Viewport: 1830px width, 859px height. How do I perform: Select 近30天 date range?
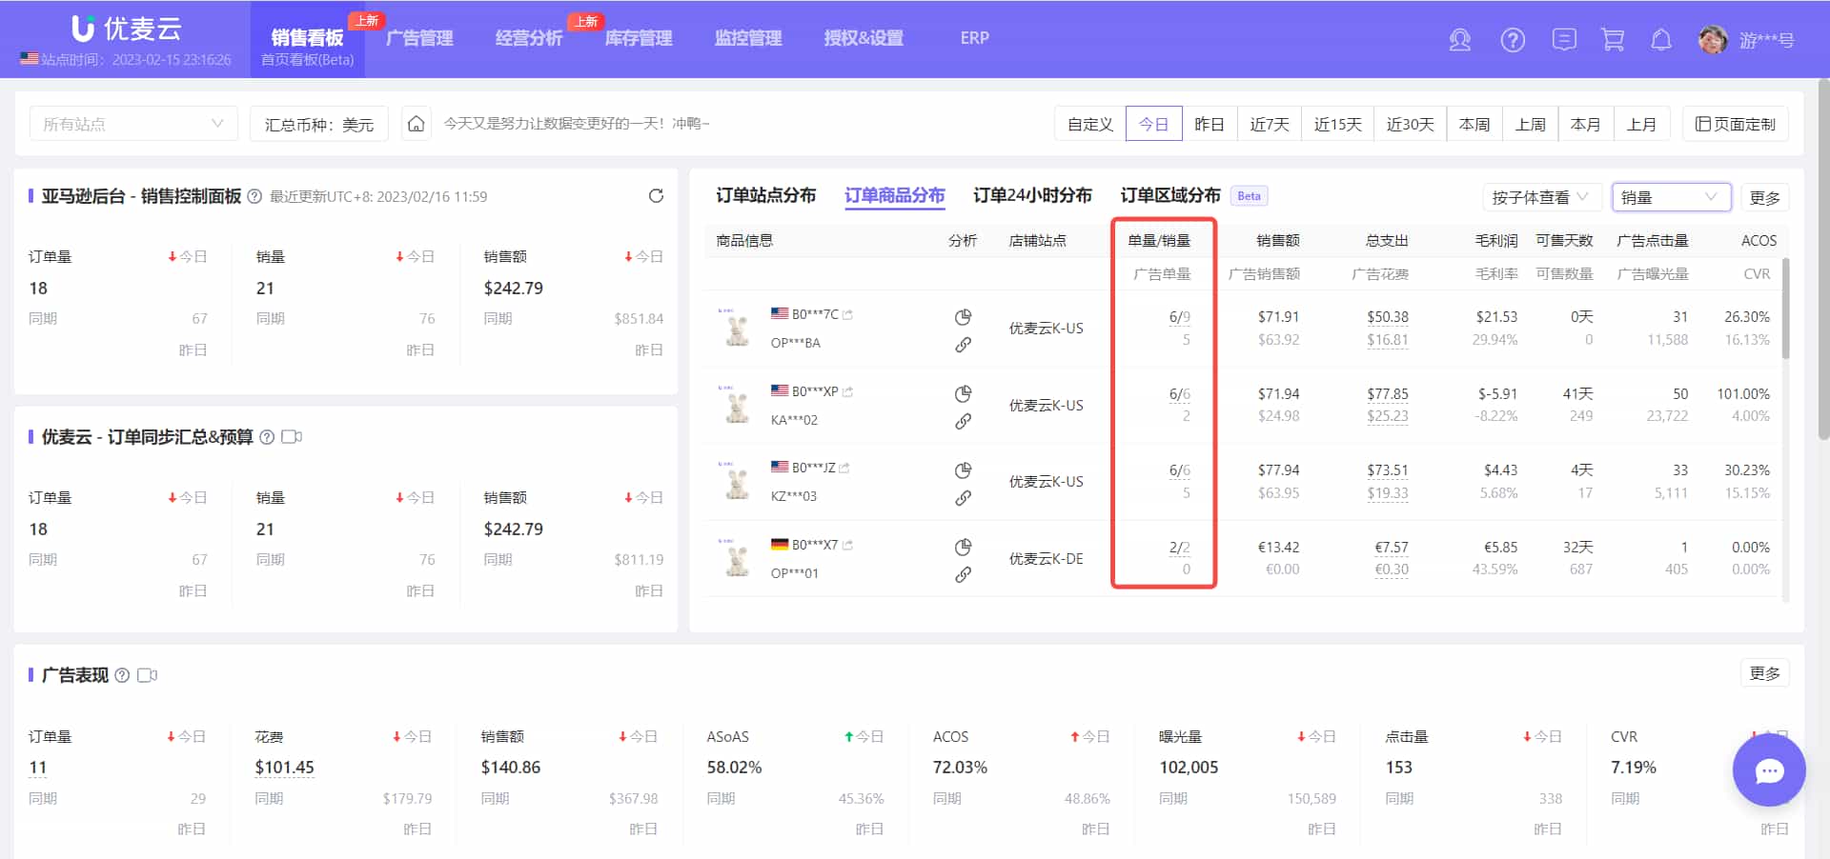(x=1411, y=124)
